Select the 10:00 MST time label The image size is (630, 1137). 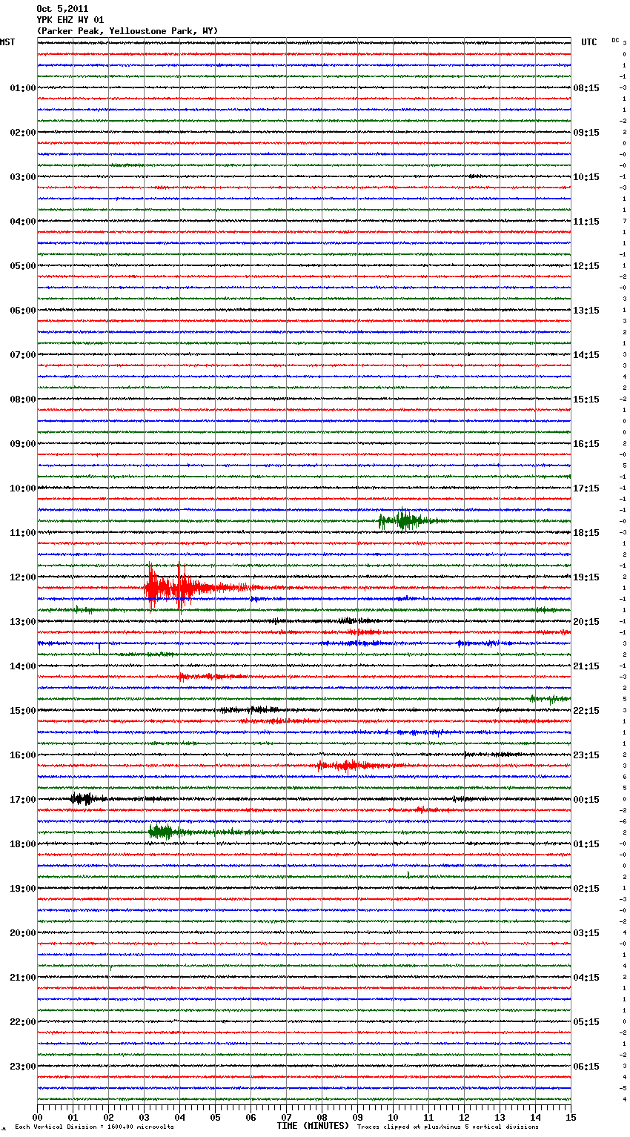click(23, 488)
